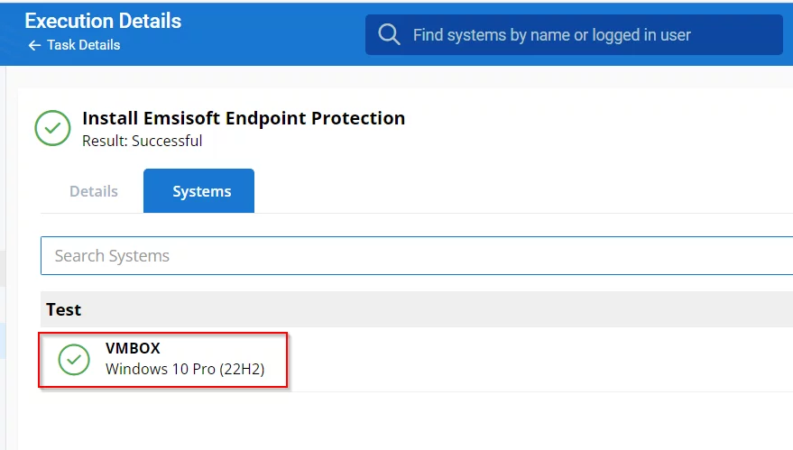
Task: Switch to the Details tab
Action: [x=94, y=191]
